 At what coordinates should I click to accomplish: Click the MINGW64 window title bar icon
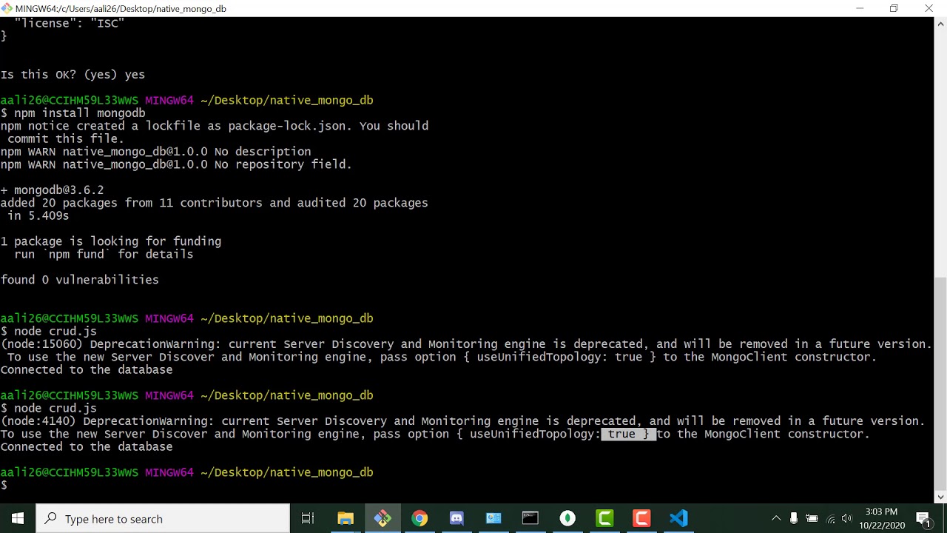[7, 8]
